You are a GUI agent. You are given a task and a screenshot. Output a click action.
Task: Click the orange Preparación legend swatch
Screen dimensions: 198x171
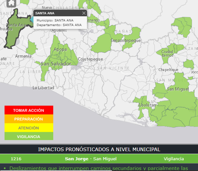click(29, 119)
